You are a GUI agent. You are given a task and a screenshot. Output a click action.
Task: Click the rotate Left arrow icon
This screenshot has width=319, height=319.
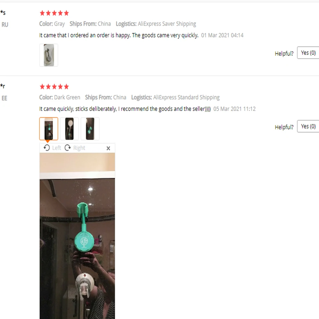47,148
